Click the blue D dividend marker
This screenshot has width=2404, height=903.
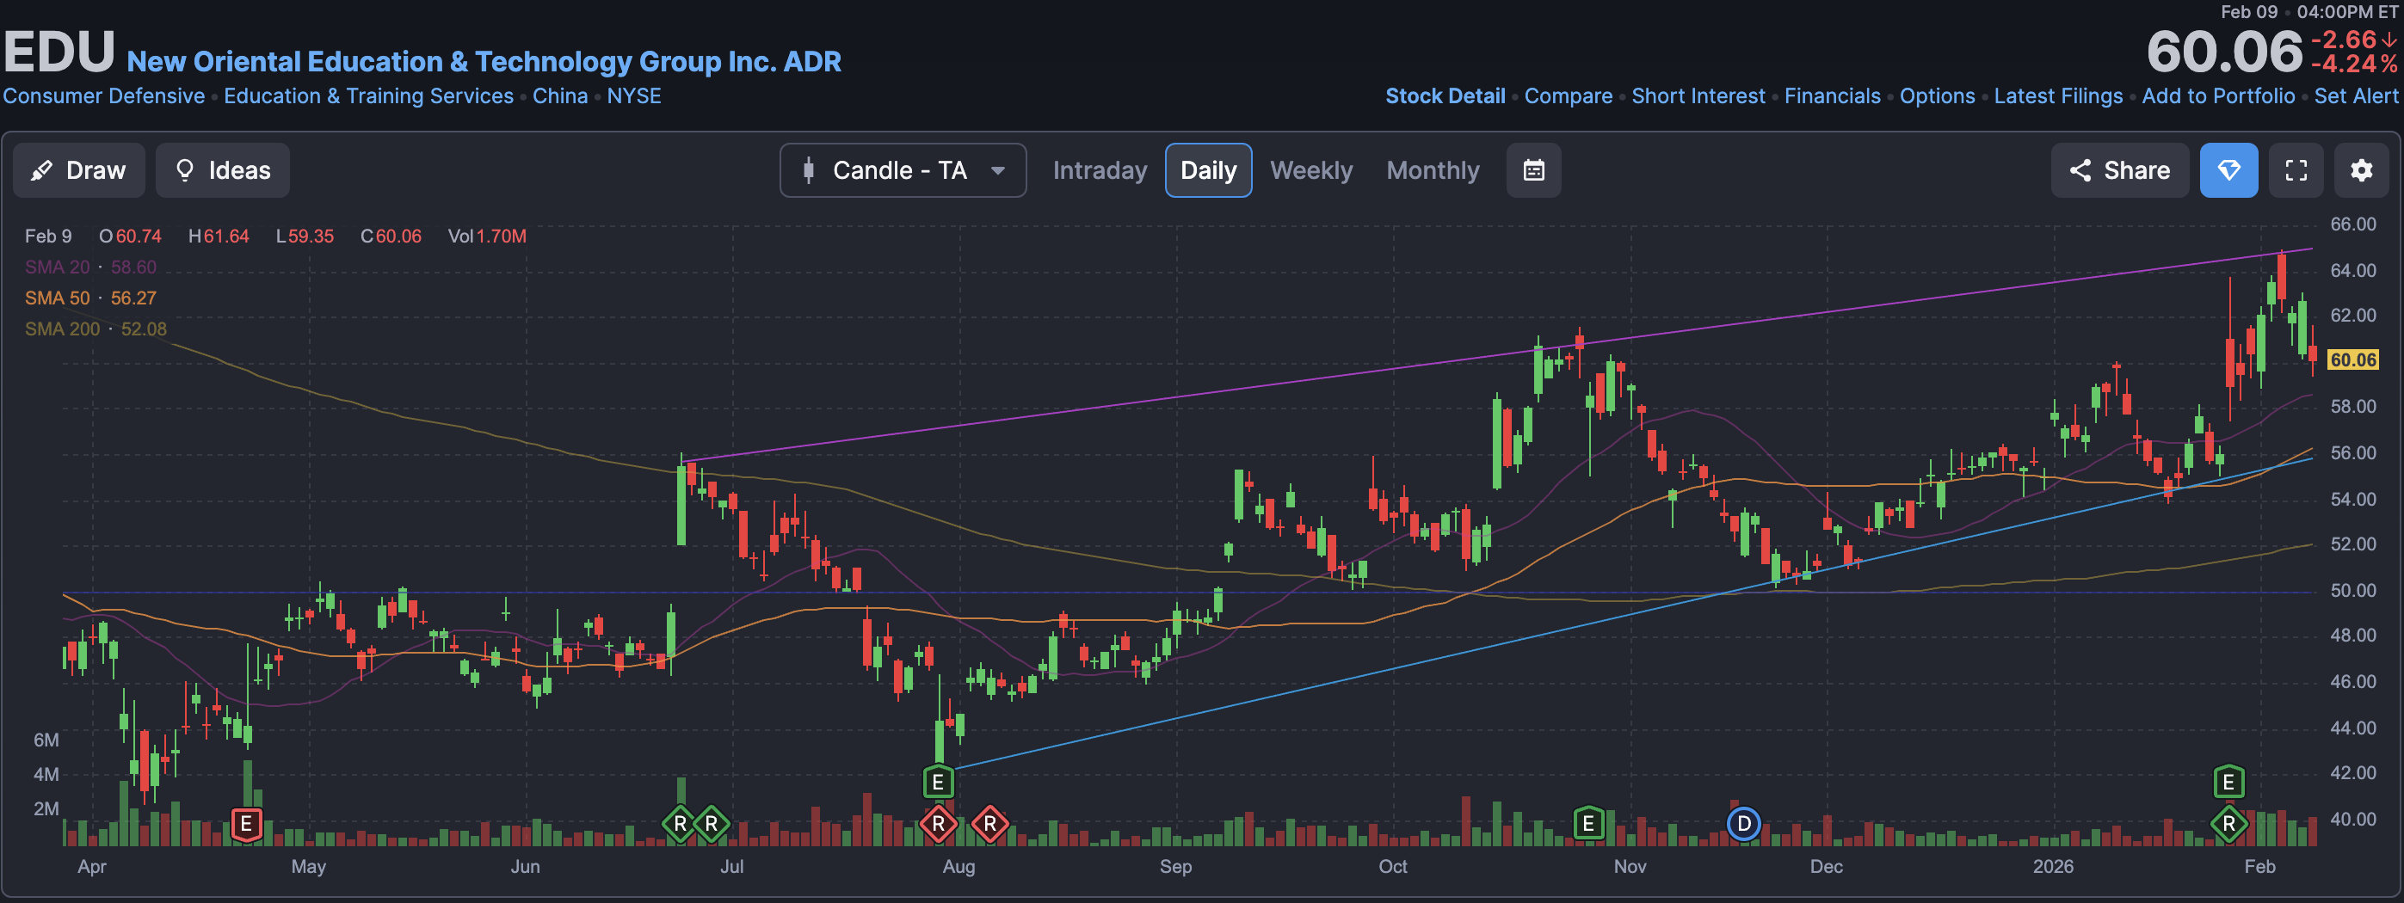(x=1743, y=824)
